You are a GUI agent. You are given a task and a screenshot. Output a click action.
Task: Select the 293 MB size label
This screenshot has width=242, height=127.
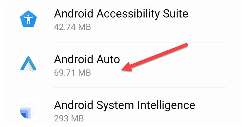[69, 119]
